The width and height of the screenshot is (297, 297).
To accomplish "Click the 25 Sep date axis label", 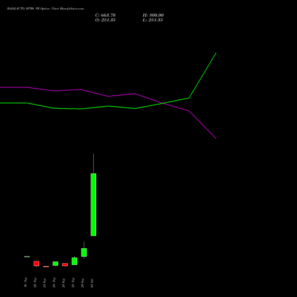I will pos(64,283).
